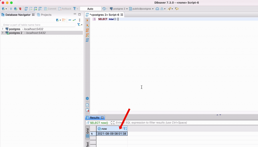Click the explain execution plan icon in editor sidebar
The image size is (258, 147).
pyautogui.click(x=87, y=40)
